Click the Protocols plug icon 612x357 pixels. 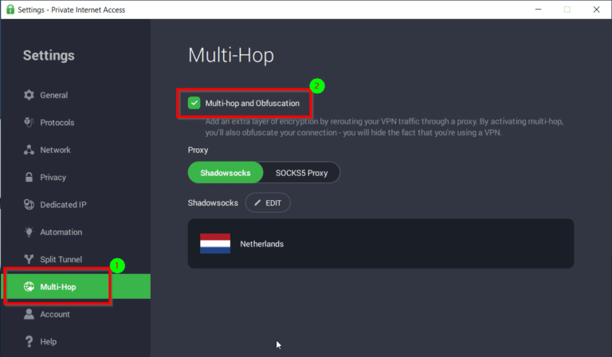29,123
